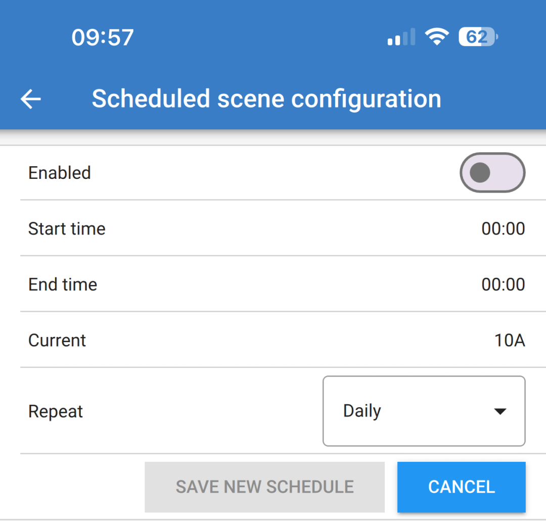Viewport: 546px width, 521px height.
Task: Select the Repeat row label
Action: tap(56, 411)
